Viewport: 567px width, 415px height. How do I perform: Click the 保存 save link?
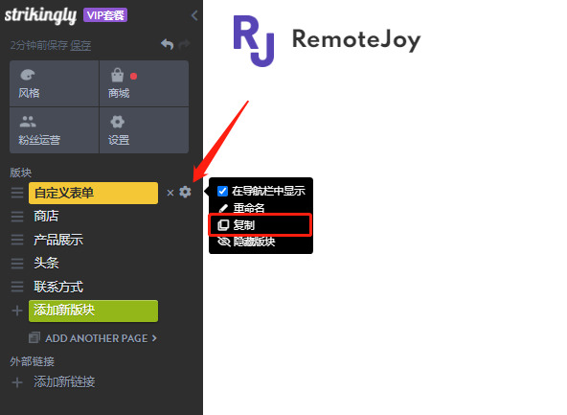pos(80,45)
